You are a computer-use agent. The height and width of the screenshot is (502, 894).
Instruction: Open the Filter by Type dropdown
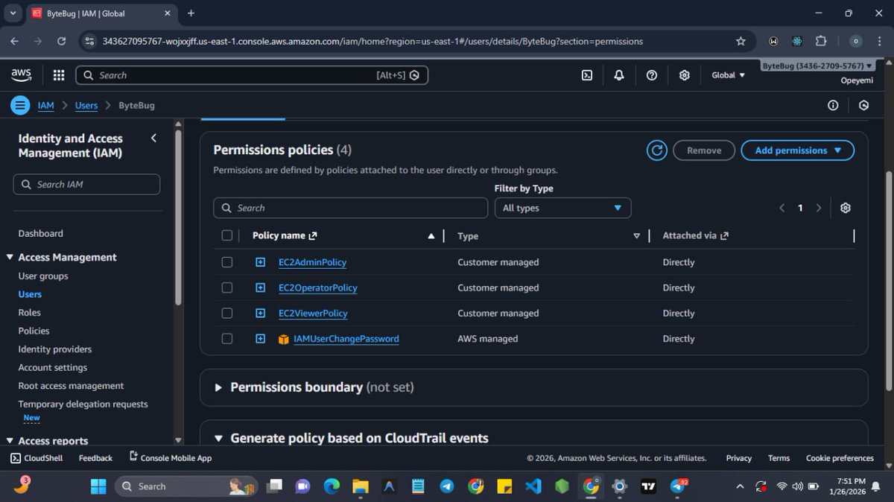(x=562, y=208)
